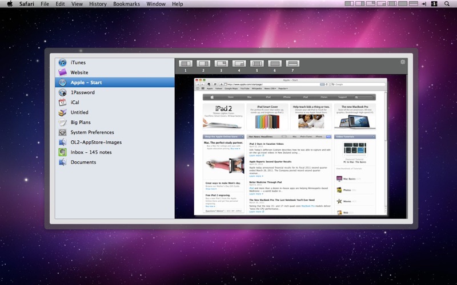Apply layout 1 button in the switcher panel
Viewport: 457px width, 285px height.
pyautogui.click(x=185, y=63)
